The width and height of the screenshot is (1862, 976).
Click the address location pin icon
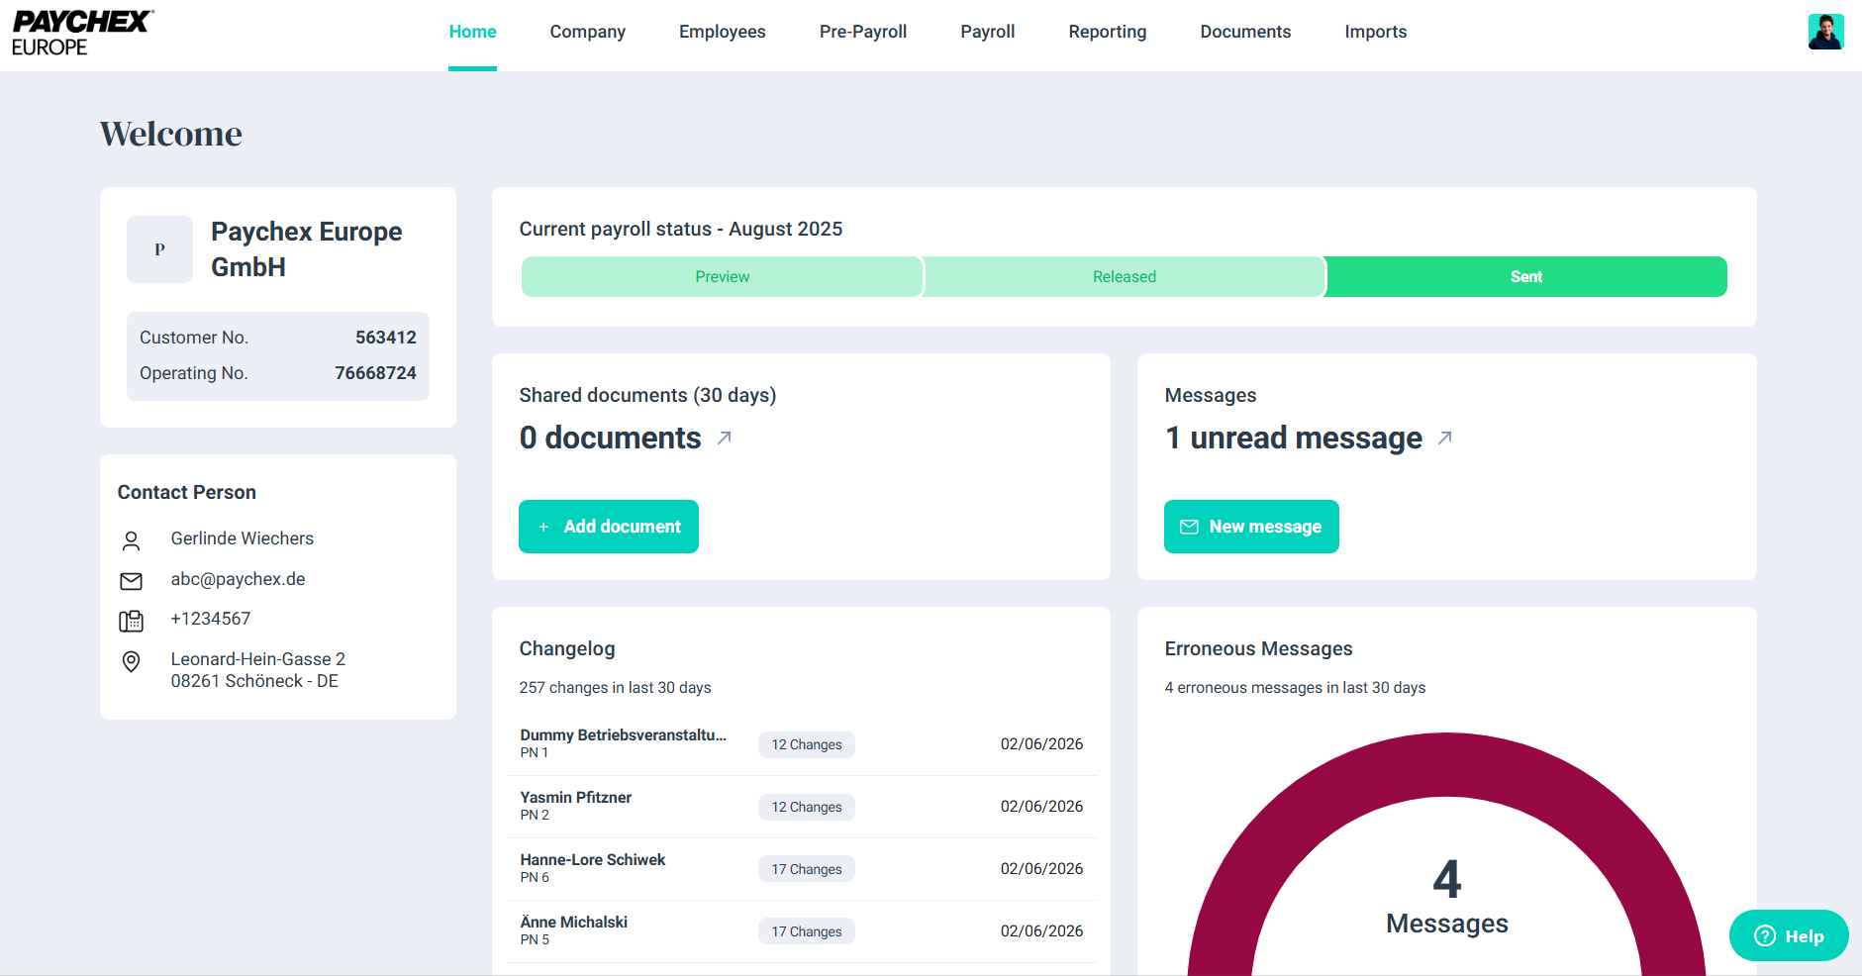pos(131,661)
